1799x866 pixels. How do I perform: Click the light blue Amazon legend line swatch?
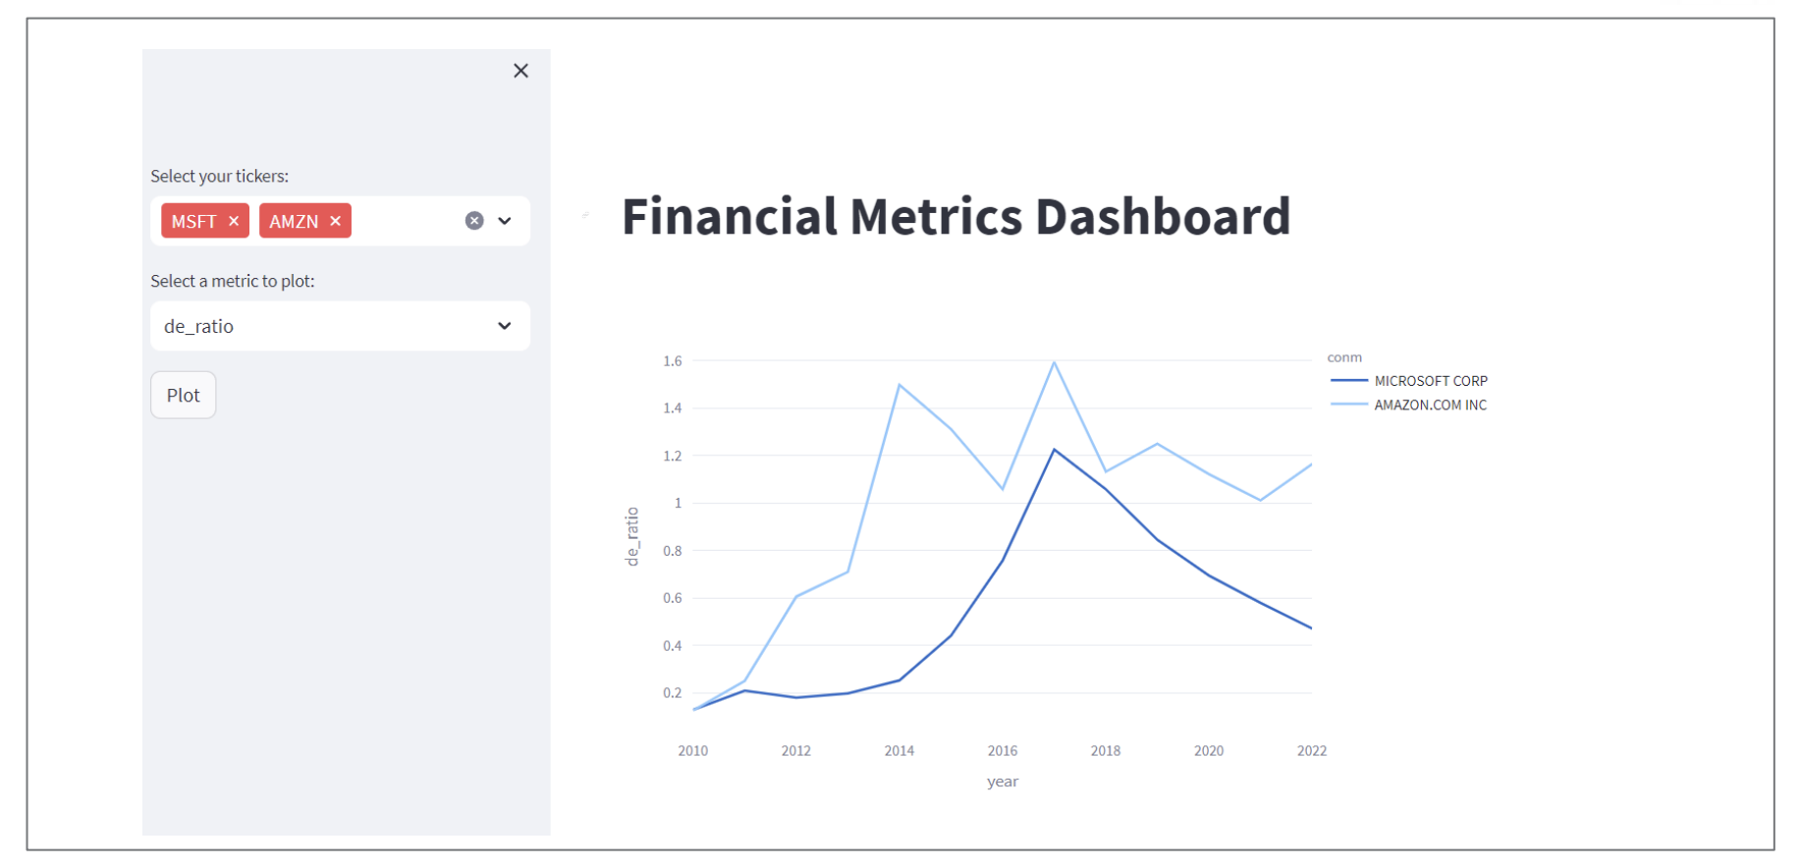tap(1348, 405)
